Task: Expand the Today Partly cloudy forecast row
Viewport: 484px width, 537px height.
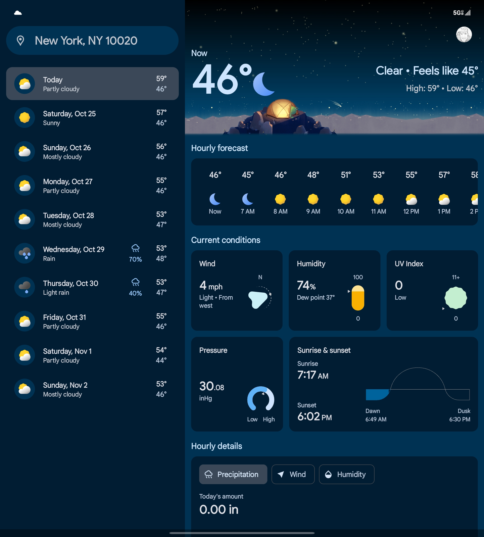Action: coord(92,84)
